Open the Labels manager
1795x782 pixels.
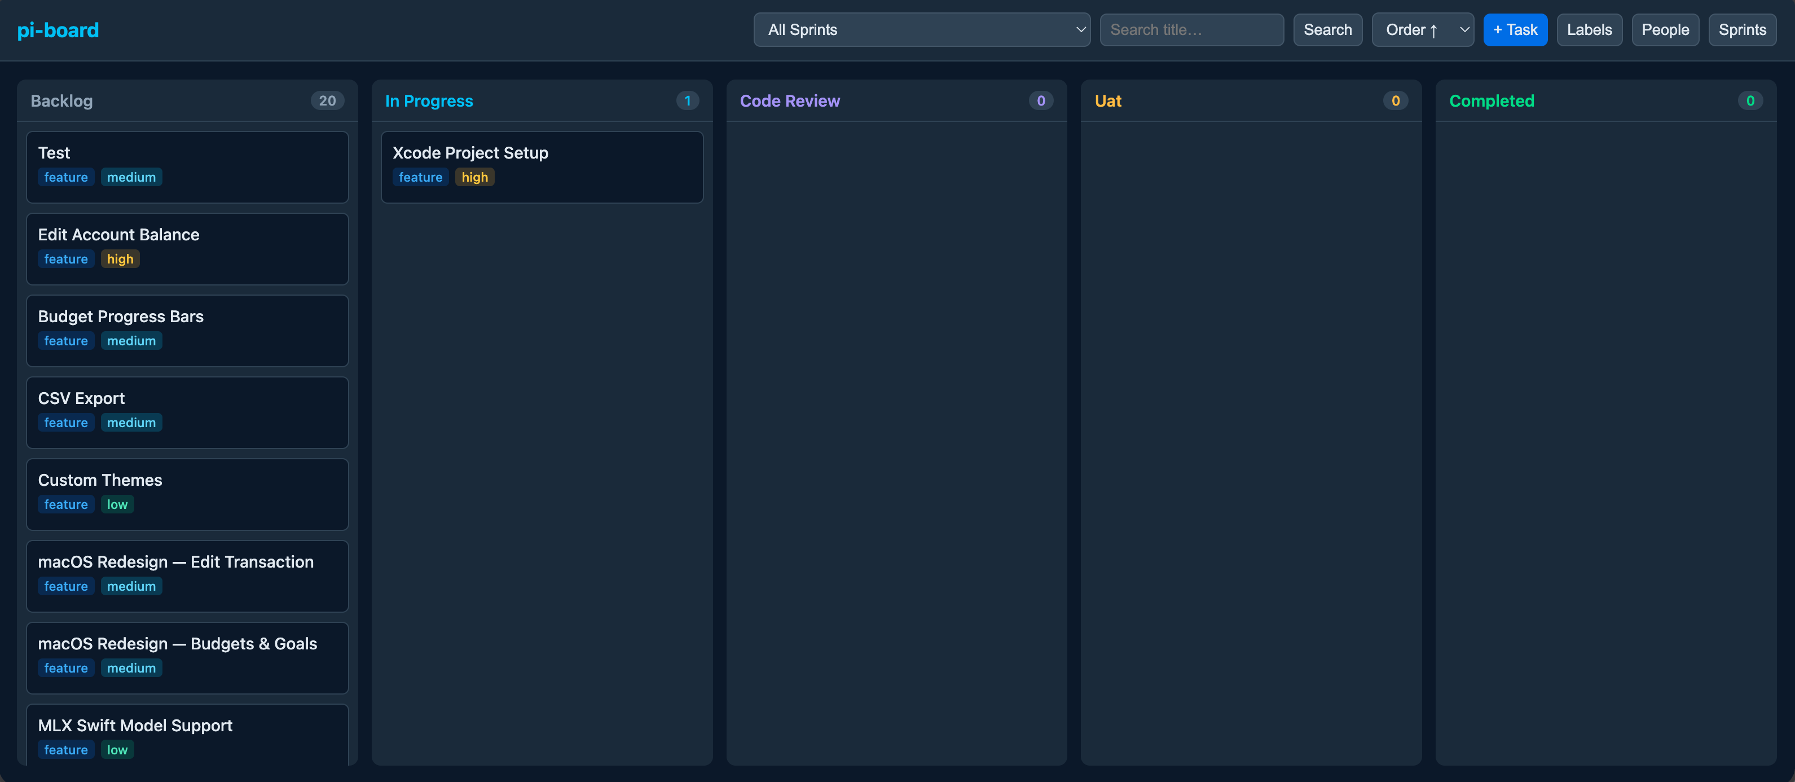pyautogui.click(x=1589, y=30)
